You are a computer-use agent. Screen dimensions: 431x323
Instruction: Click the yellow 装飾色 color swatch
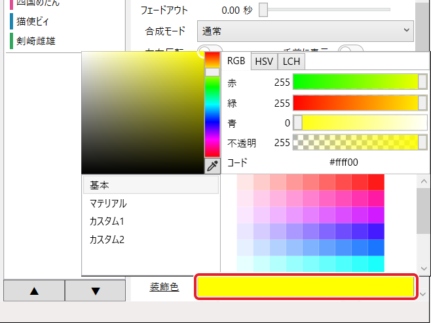306,287
